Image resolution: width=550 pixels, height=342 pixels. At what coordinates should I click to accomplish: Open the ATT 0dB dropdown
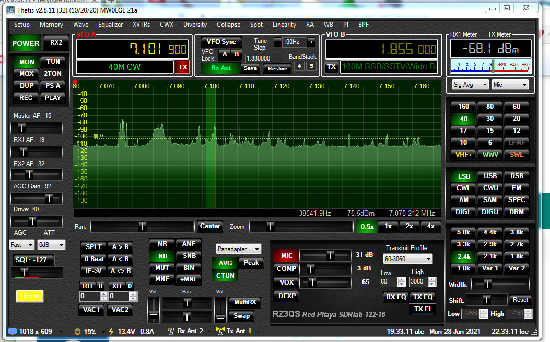click(x=51, y=245)
